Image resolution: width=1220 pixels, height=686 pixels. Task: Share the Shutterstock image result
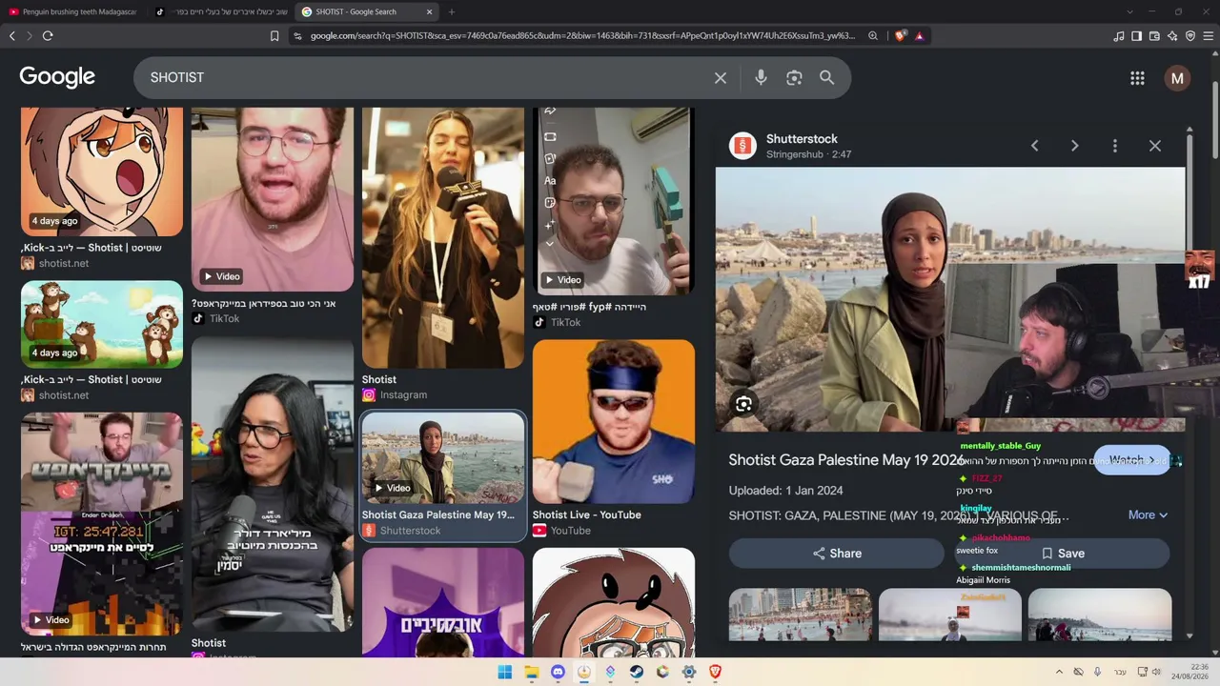tap(837, 554)
